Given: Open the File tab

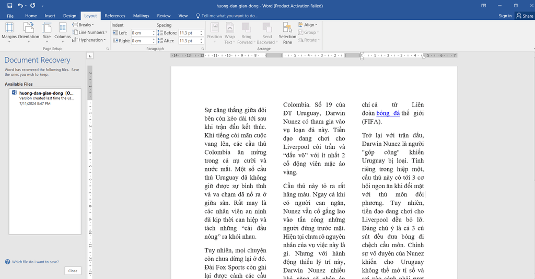Looking at the screenshot, I should pyautogui.click(x=10, y=16).
